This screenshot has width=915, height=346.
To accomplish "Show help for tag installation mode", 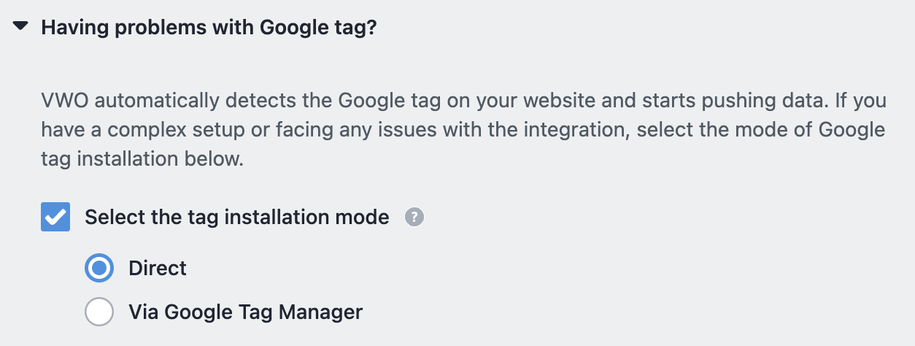I will click(x=414, y=217).
